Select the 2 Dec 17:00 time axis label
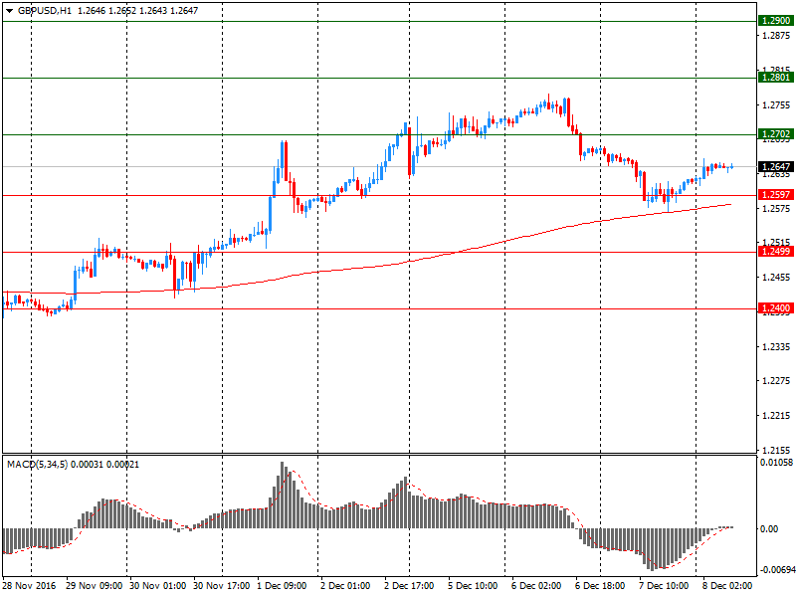This screenshot has height=597, width=796. click(x=409, y=586)
